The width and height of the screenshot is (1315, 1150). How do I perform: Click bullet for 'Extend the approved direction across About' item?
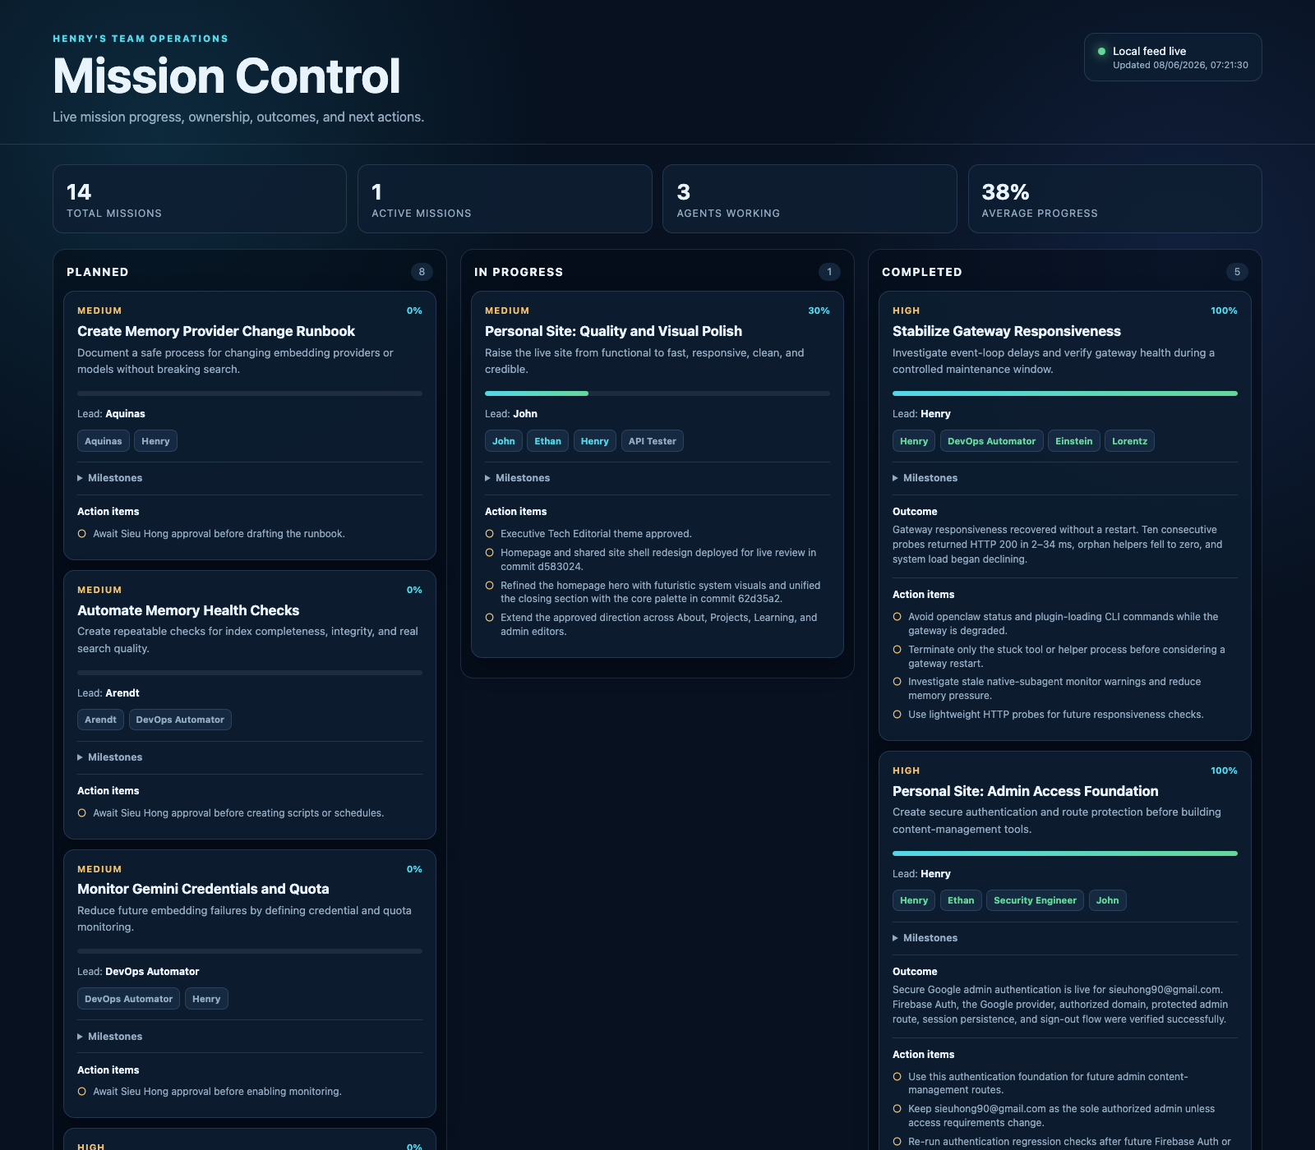click(489, 618)
